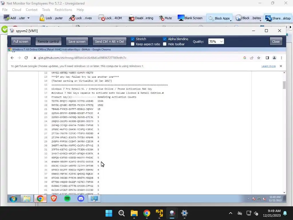Viewport: 293px width, 220px height.
Task: Click the Learn more link
Action: click(268, 66)
